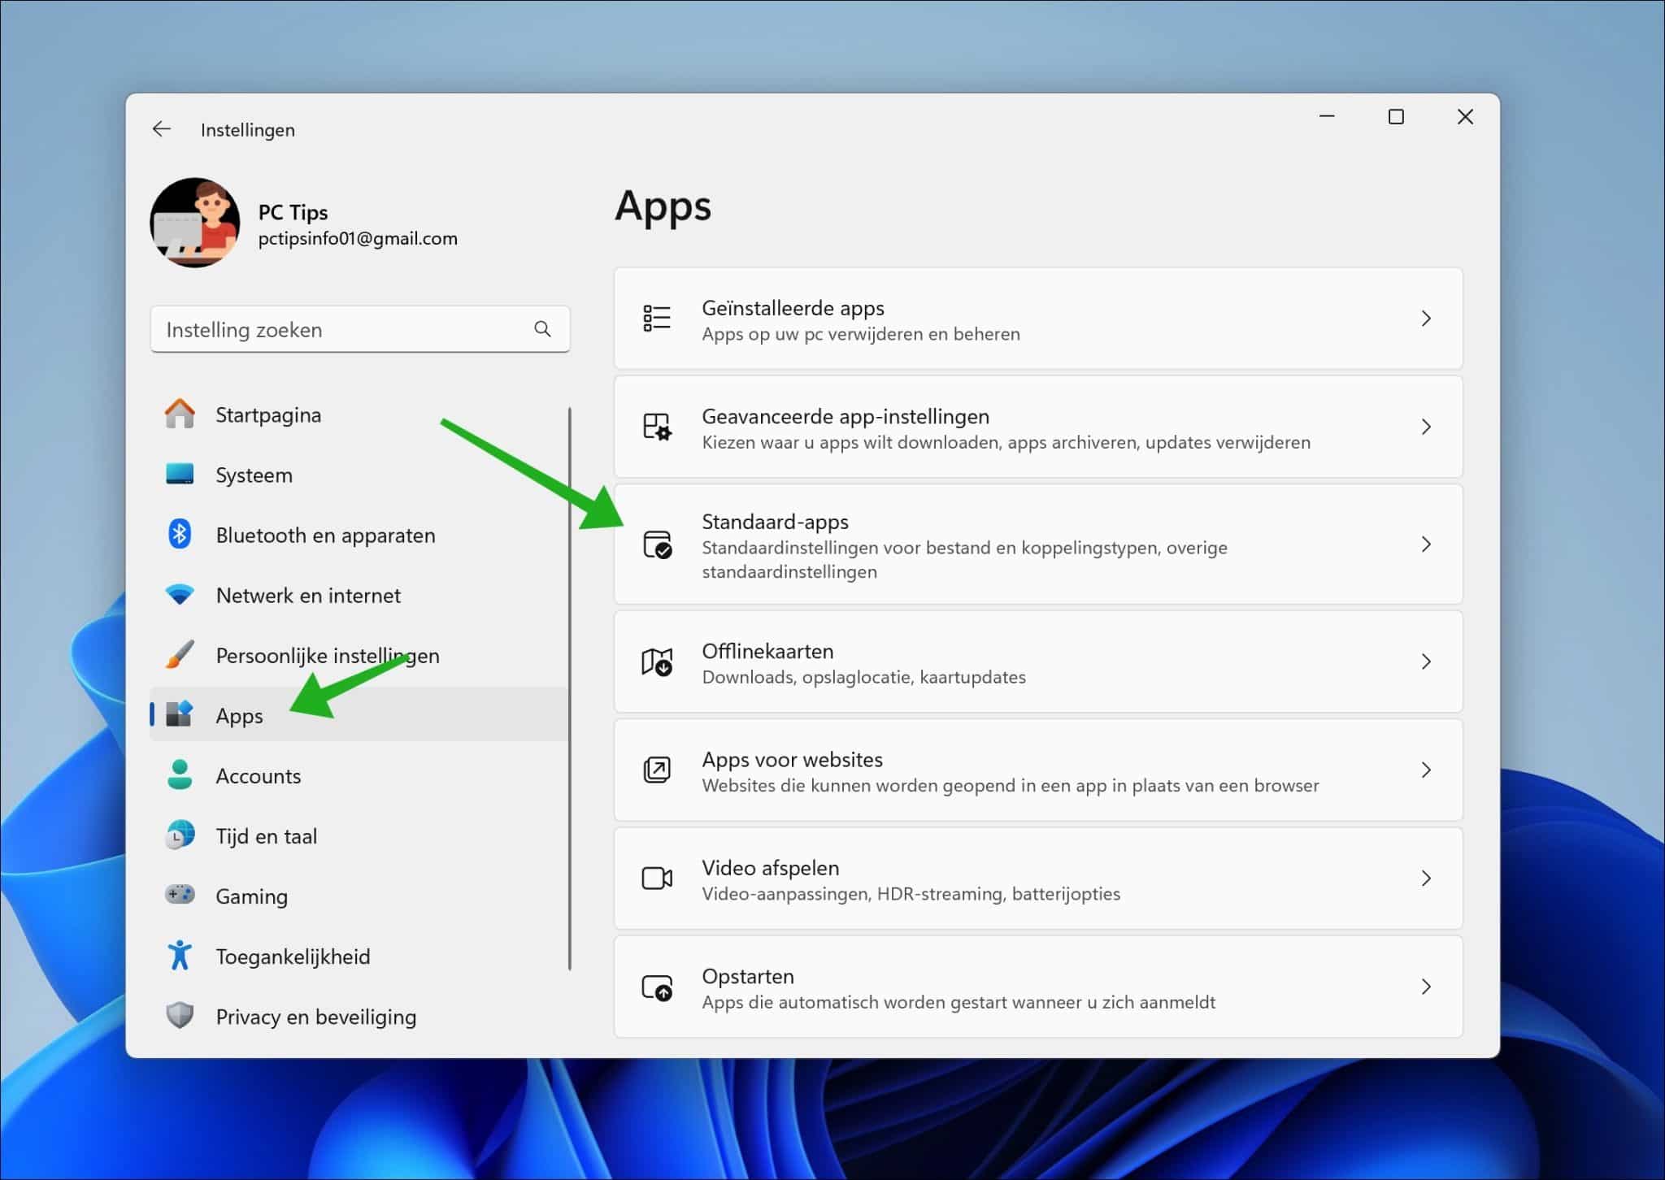1665x1180 pixels.
Task: Click the Netwerk en internet Wi-Fi icon
Action: (x=180, y=594)
